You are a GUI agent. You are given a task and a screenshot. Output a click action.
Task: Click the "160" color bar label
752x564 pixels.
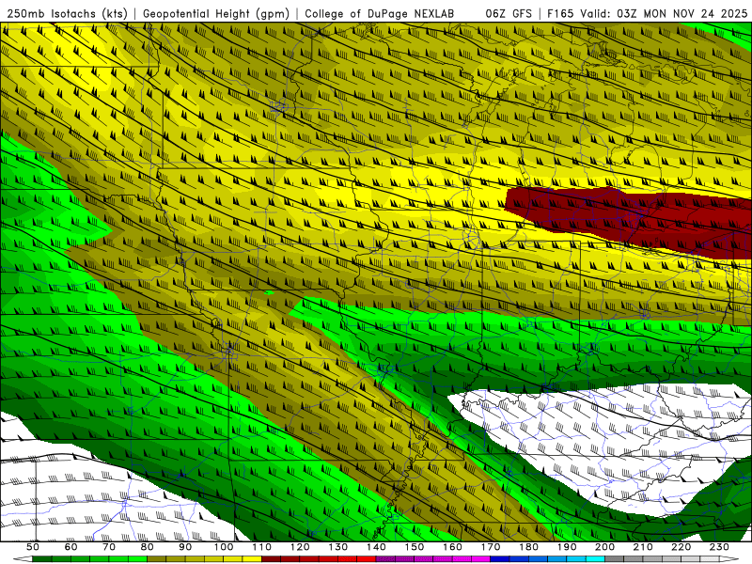452,547
